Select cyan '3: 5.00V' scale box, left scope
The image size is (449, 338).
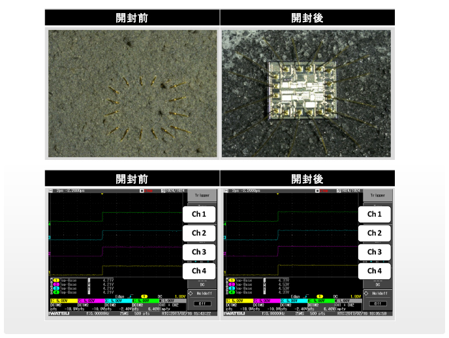[118, 301]
